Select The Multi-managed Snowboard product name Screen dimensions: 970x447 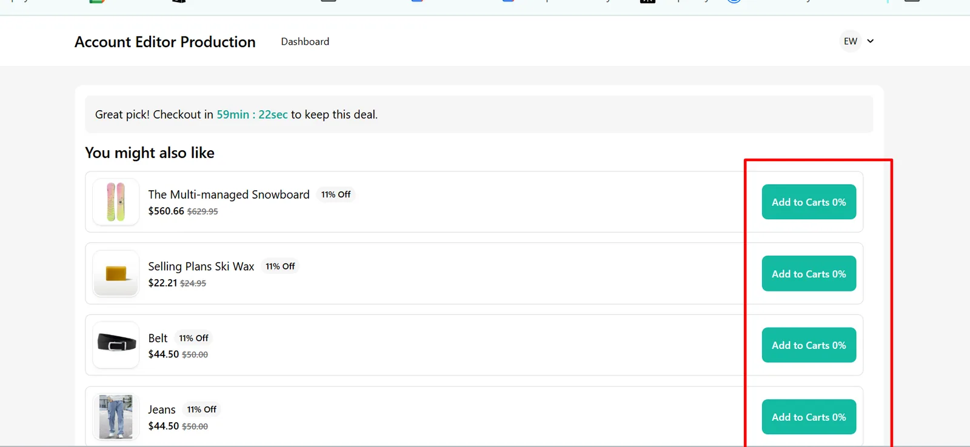[x=229, y=194]
